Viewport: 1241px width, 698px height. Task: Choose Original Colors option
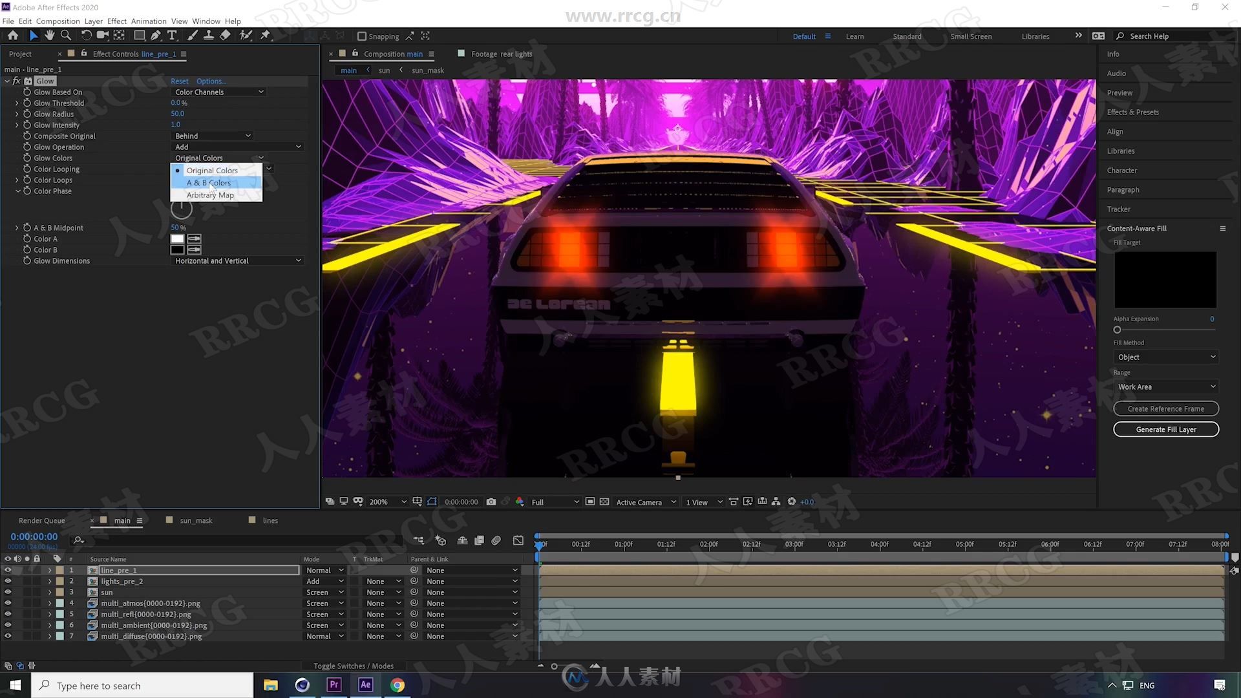(x=217, y=171)
